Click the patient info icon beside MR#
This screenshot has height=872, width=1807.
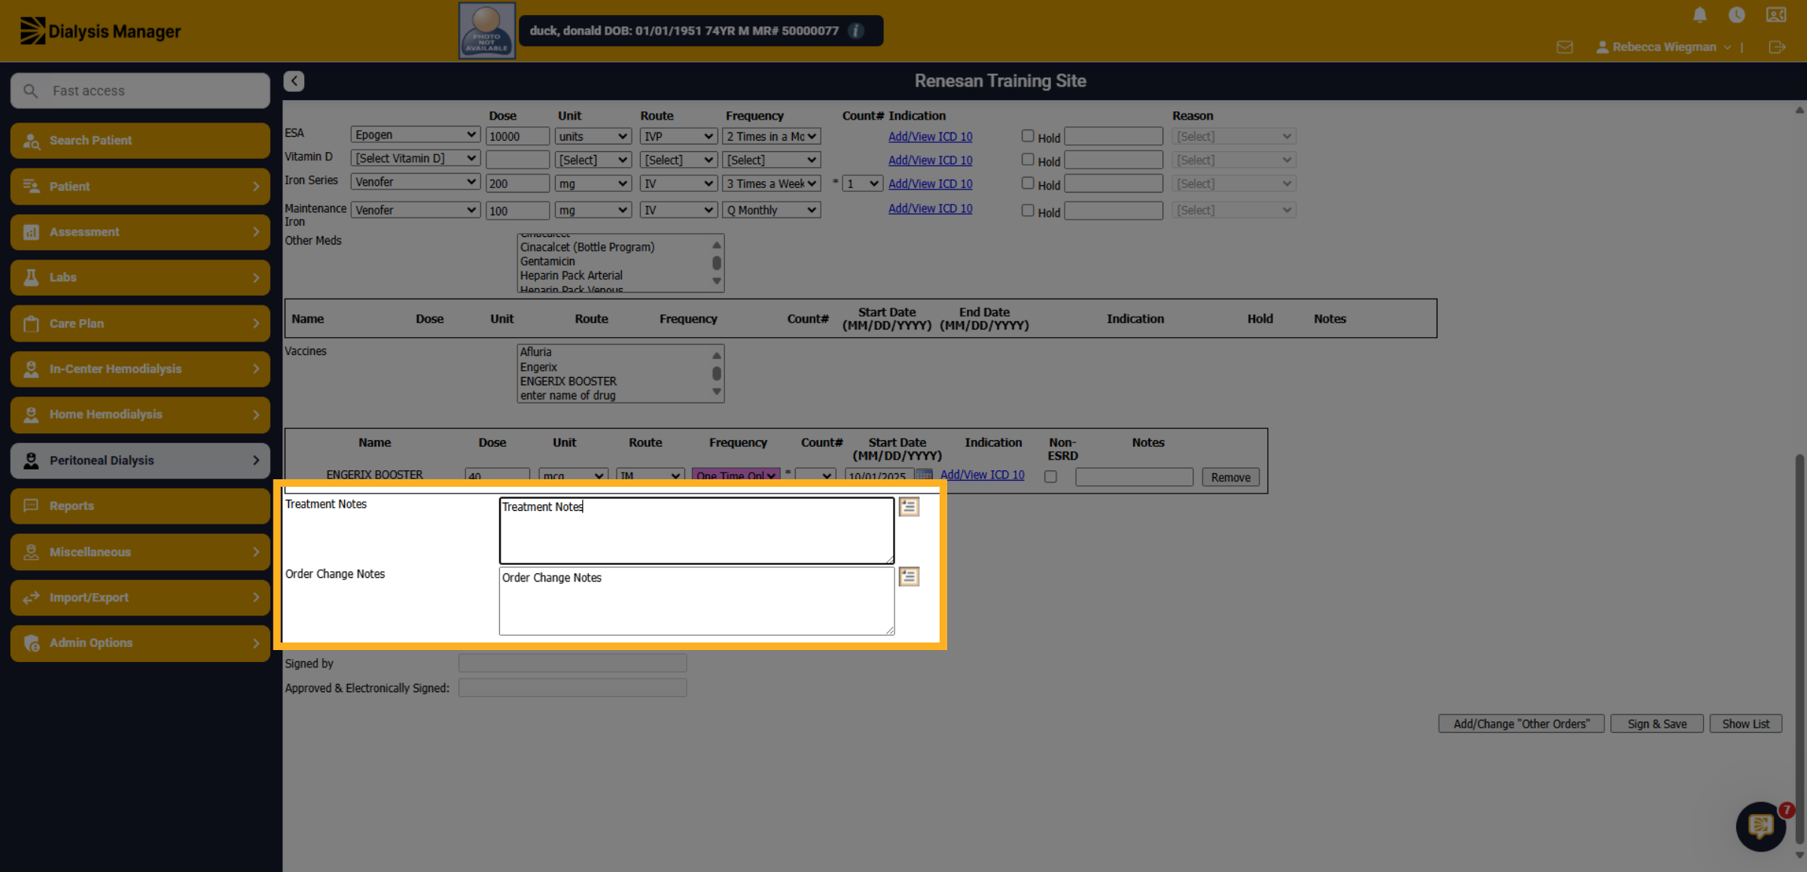coord(856,31)
